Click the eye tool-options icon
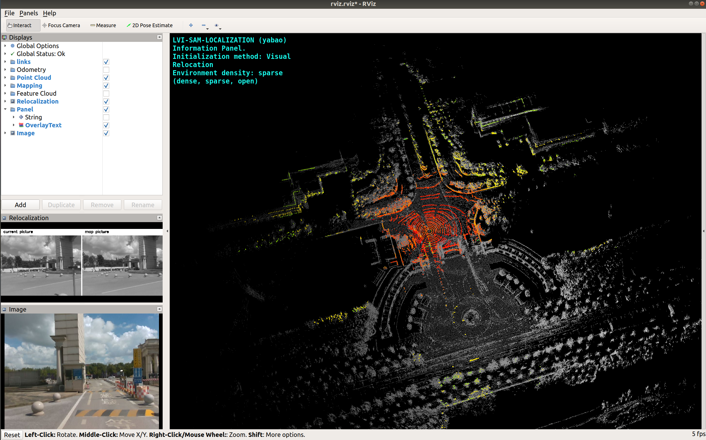Image resolution: width=706 pixels, height=440 pixels. point(216,25)
